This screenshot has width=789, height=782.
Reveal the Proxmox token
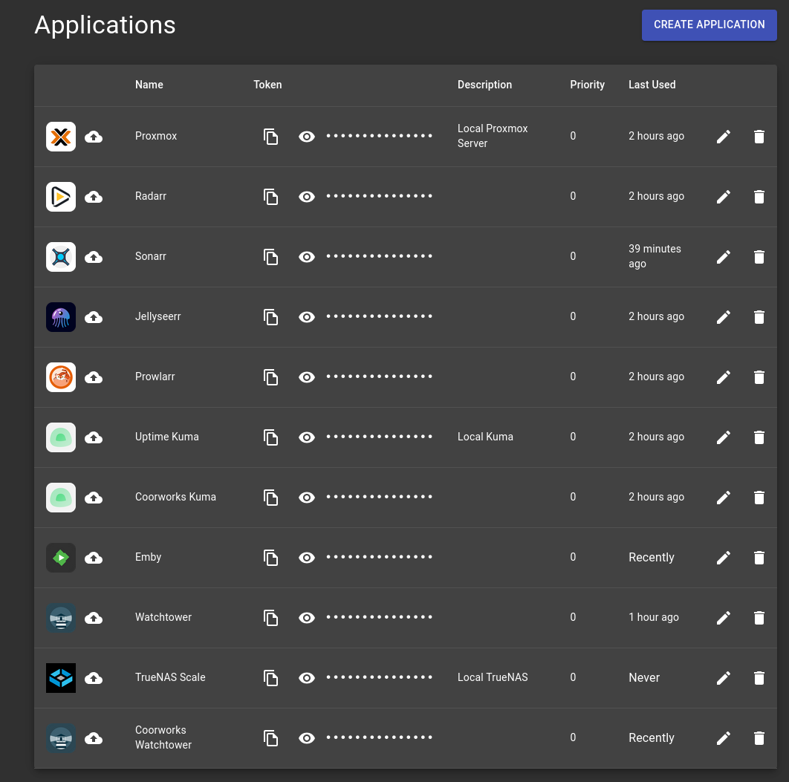(x=306, y=137)
